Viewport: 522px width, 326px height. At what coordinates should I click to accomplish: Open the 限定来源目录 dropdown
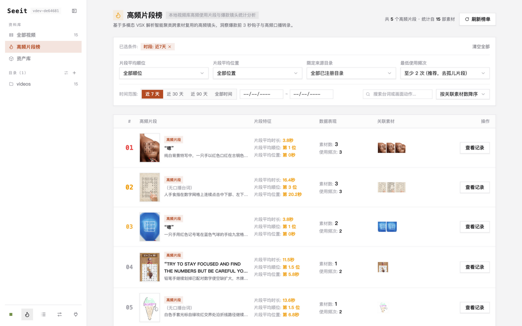(x=351, y=73)
